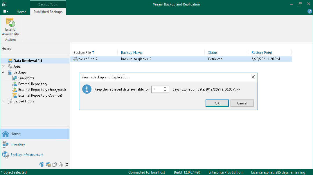313x175 pixels.
Task: Open the help question mark icon
Action: 310,11
